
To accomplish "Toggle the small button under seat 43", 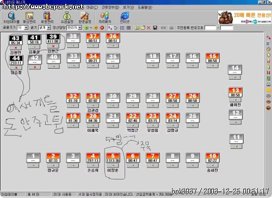I will (x=16, y=48).
